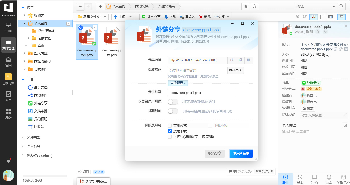
Task: Go up to the parent folder arrow
Action: 100,6
